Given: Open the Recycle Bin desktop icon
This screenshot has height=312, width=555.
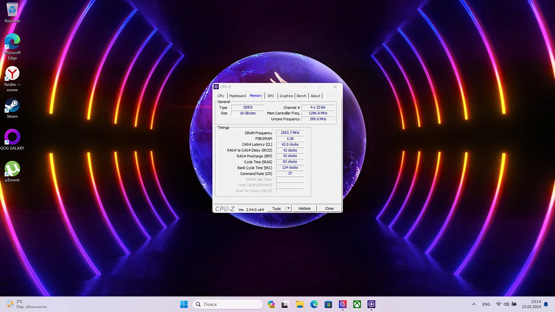Looking at the screenshot, I should (x=12, y=11).
